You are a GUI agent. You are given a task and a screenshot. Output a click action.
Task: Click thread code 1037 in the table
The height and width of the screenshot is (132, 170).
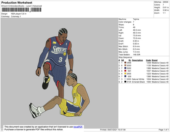149,71
